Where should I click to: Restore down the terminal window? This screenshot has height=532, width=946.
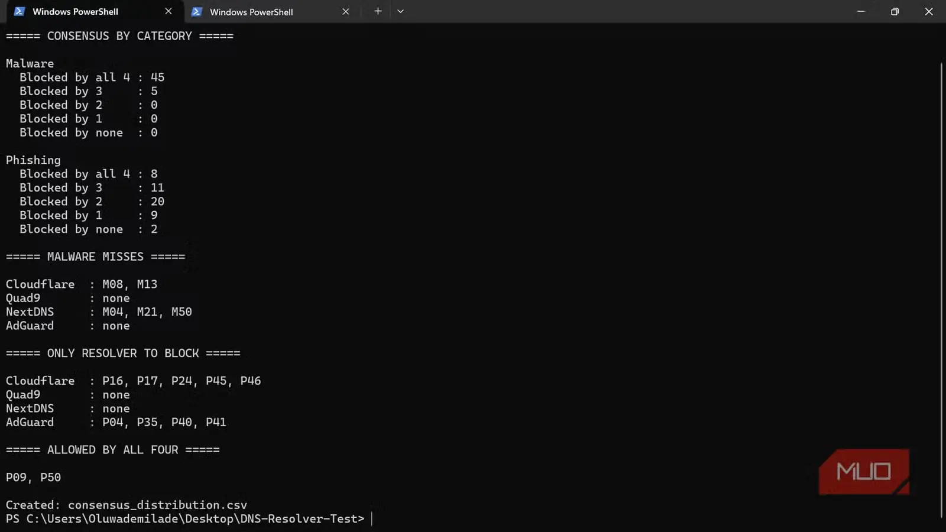[895, 11]
